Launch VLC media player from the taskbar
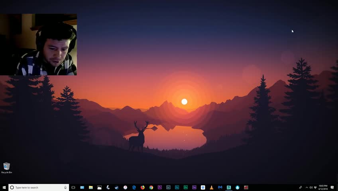Screen dimensions: 338x191 [x=212, y=187]
